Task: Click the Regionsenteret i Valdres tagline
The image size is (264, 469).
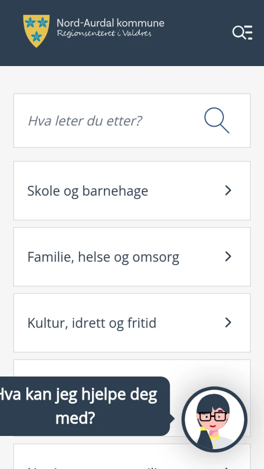Action: point(104,34)
